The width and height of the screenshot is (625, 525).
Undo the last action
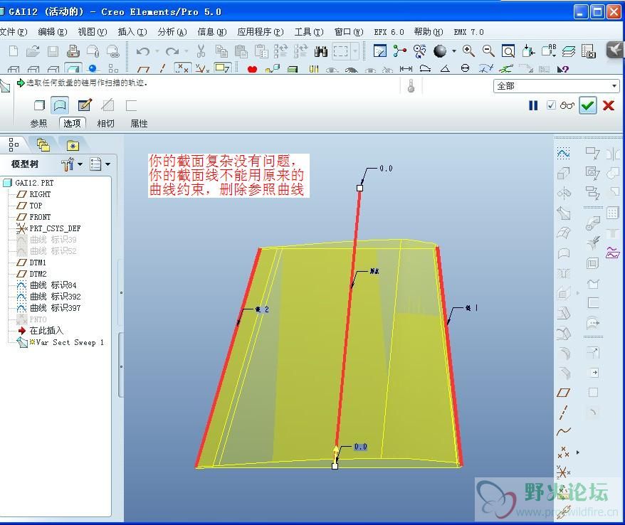tap(142, 51)
